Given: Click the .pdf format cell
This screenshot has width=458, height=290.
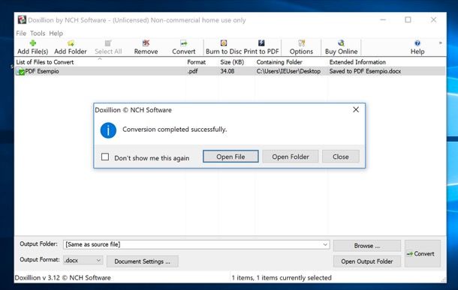Looking at the screenshot, I should [x=192, y=71].
